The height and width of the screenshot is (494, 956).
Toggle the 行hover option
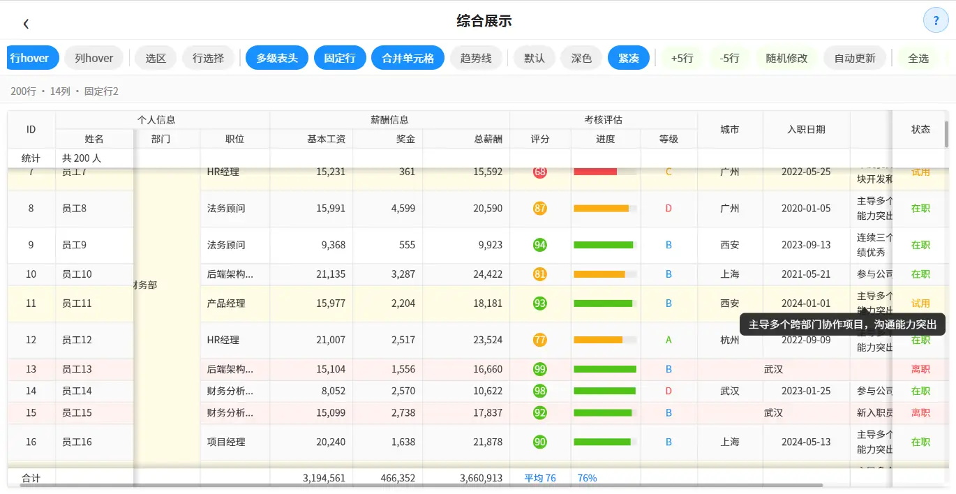pos(30,58)
